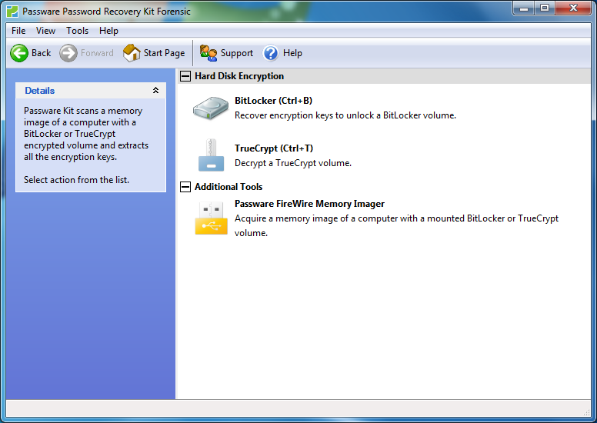The image size is (597, 423).
Task: Click the green Back arrow icon
Action: tap(19, 53)
